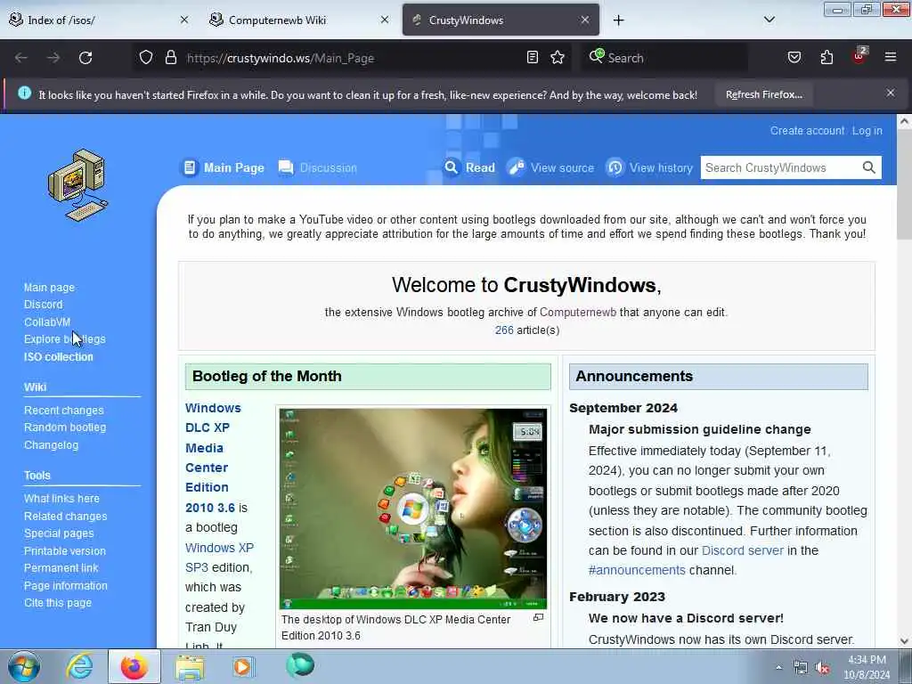This screenshot has width=912, height=684.
Task: Open the Pocket save icon
Action: point(794,57)
